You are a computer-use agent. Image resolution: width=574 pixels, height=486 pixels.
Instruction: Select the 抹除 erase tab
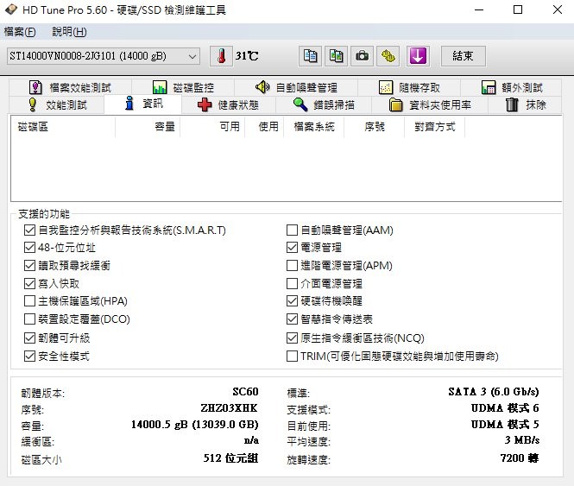coord(526,105)
